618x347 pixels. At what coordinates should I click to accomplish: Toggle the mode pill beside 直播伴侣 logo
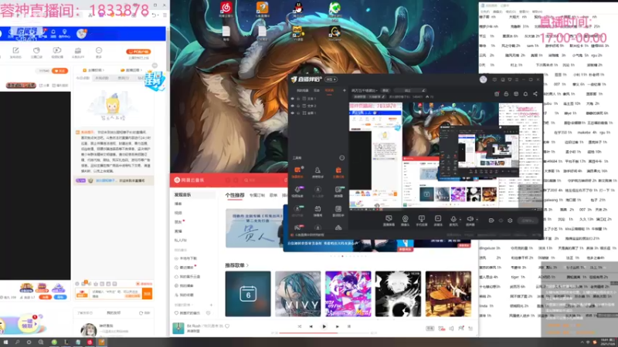pyautogui.click(x=331, y=79)
